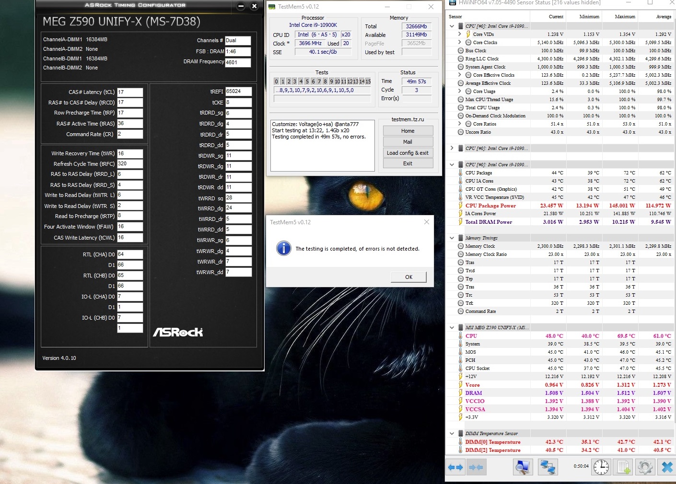This screenshot has width=676, height=484.
Task: Click the Average column header
Action: tap(655, 17)
